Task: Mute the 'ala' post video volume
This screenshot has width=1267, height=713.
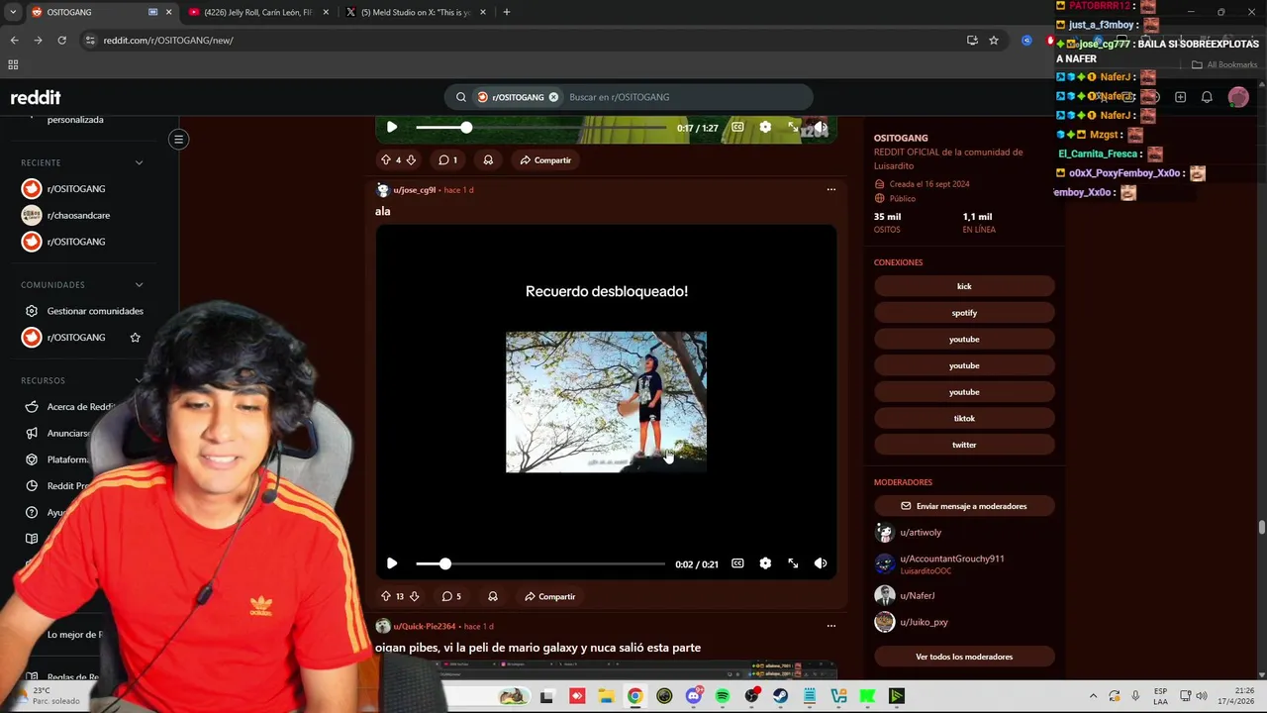Action: point(821,563)
